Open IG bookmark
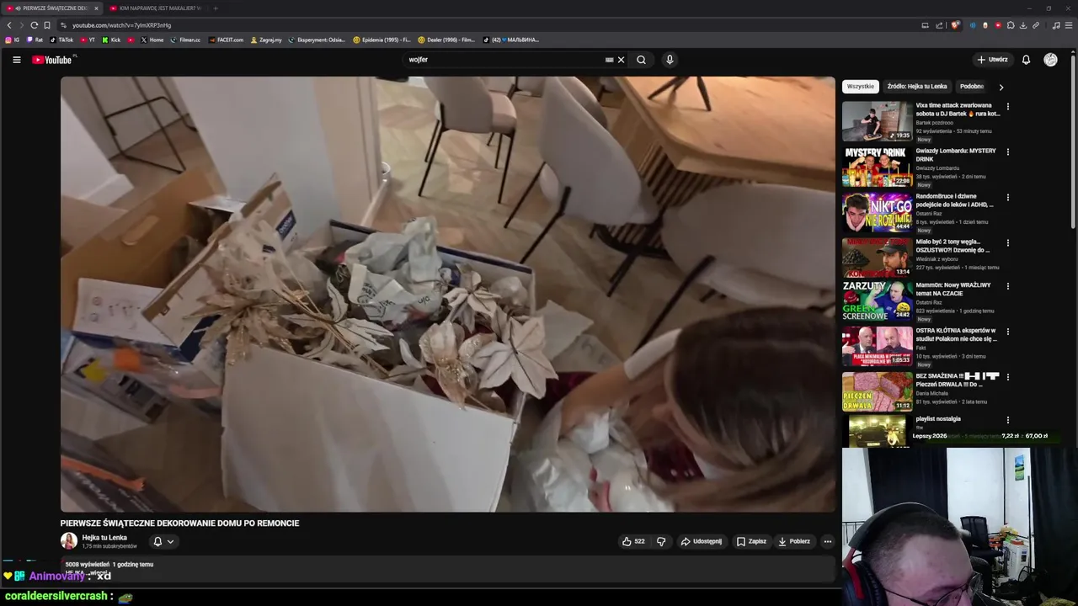The width and height of the screenshot is (1078, 606). [13, 40]
